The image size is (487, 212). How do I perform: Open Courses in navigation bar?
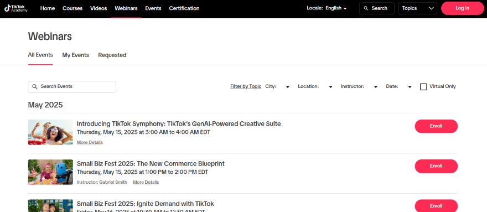[x=72, y=8]
